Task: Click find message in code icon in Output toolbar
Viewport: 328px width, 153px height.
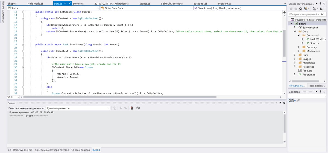Action: click(115, 108)
